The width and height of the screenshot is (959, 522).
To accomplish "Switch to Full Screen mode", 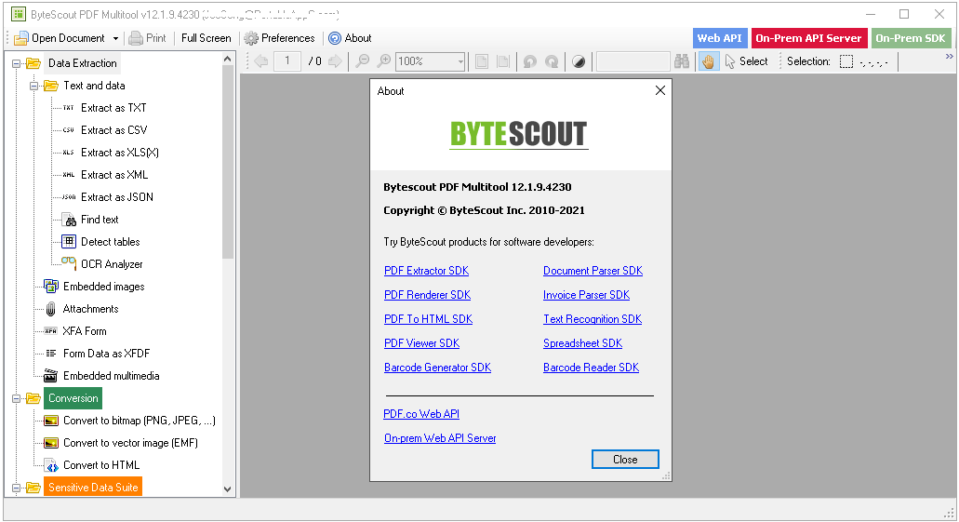I will click(206, 38).
